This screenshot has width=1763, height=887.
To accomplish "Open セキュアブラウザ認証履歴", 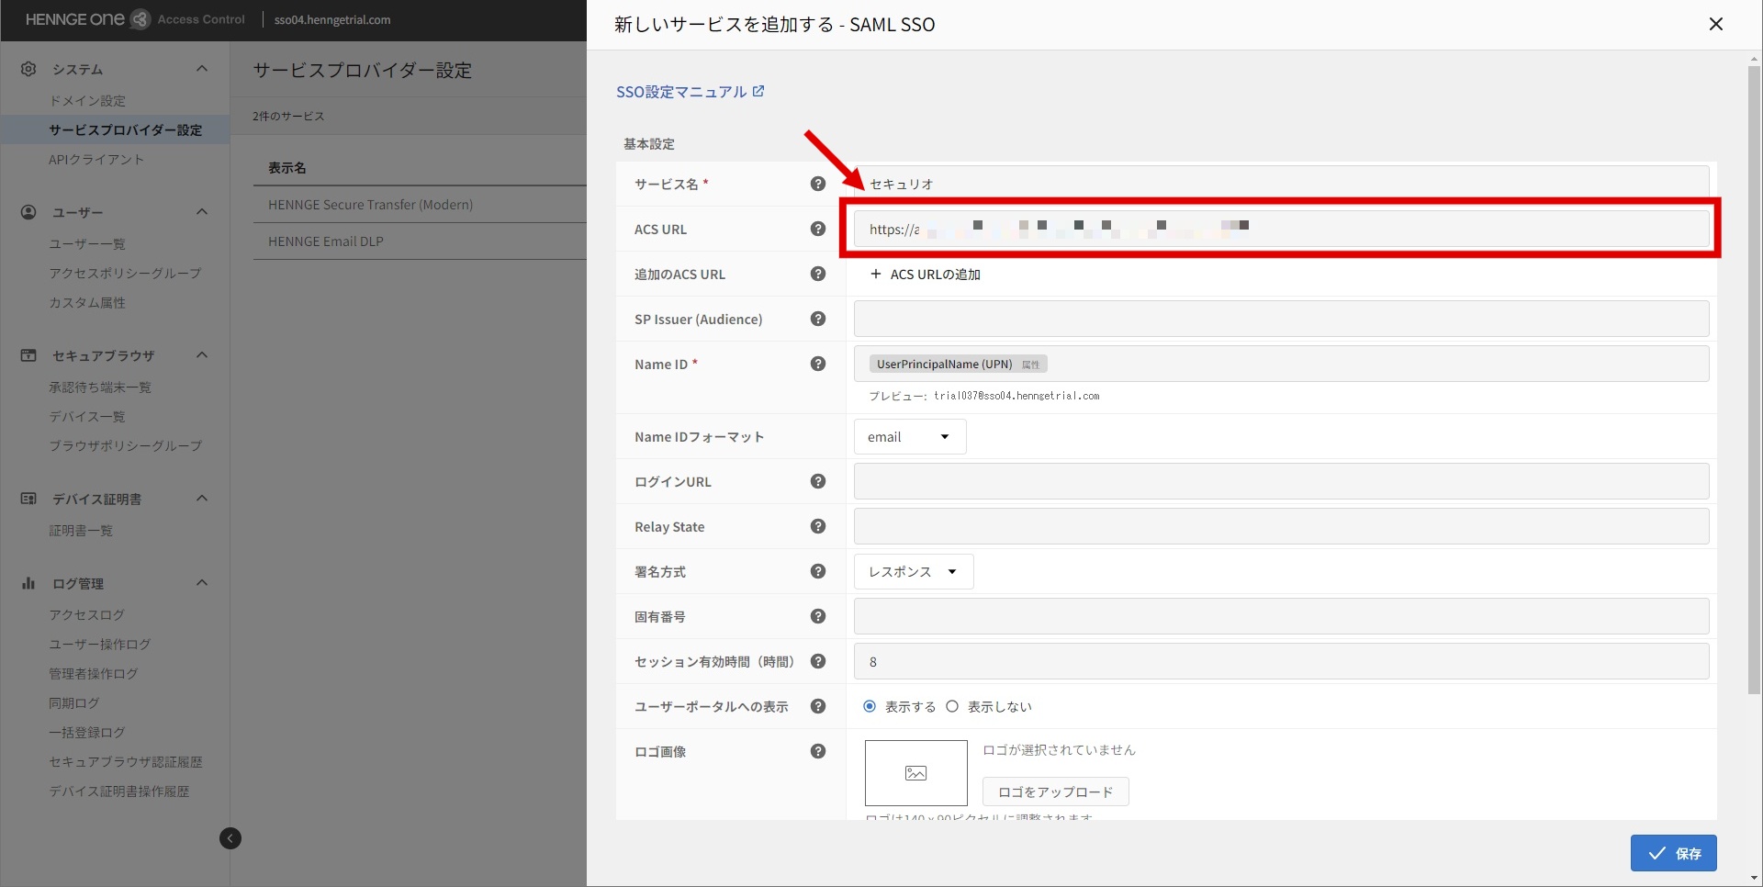I will click(x=126, y=761).
